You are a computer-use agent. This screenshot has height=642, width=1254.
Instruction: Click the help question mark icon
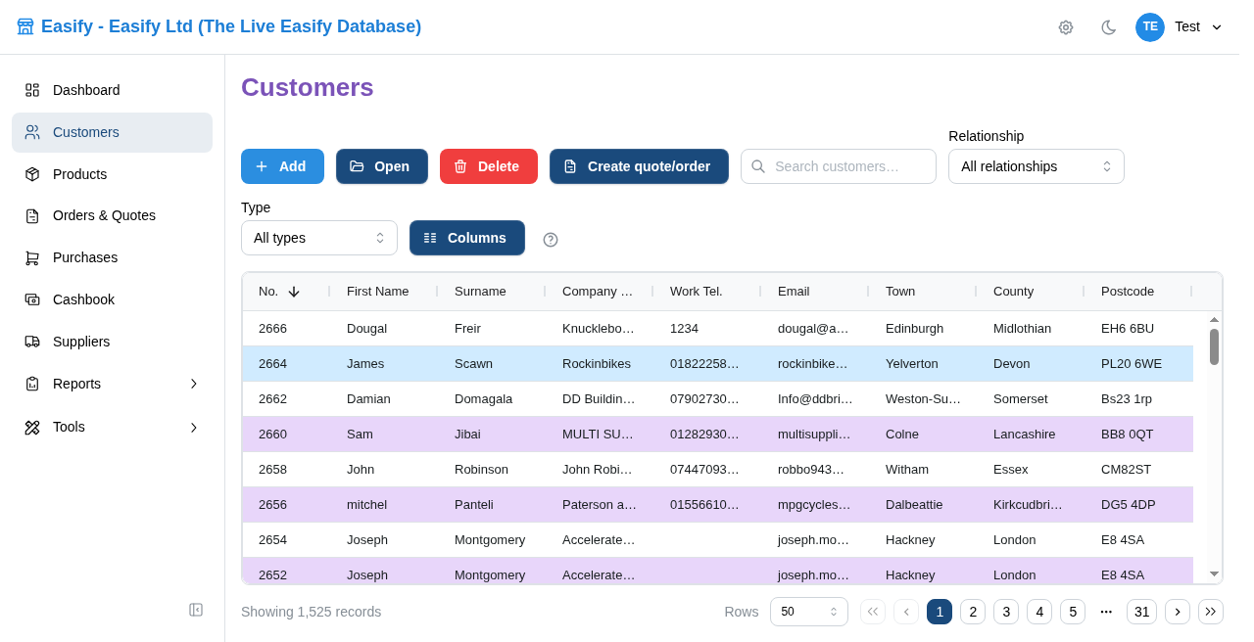551,240
